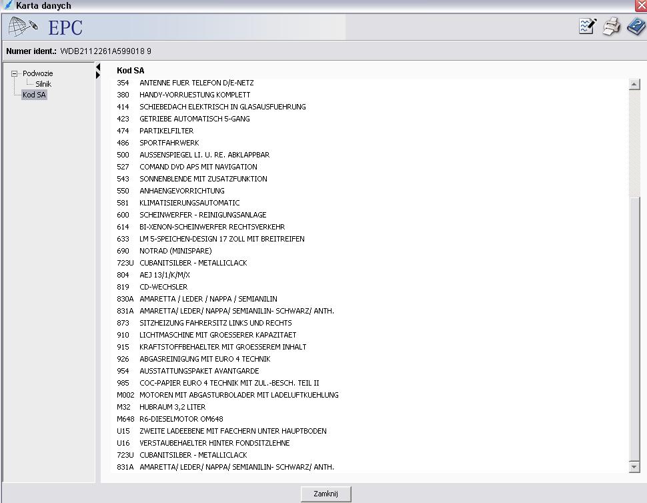Collapse the Podwozie tree node
Image resolution: width=647 pixels, height=503 pixels.
[15, 73]
